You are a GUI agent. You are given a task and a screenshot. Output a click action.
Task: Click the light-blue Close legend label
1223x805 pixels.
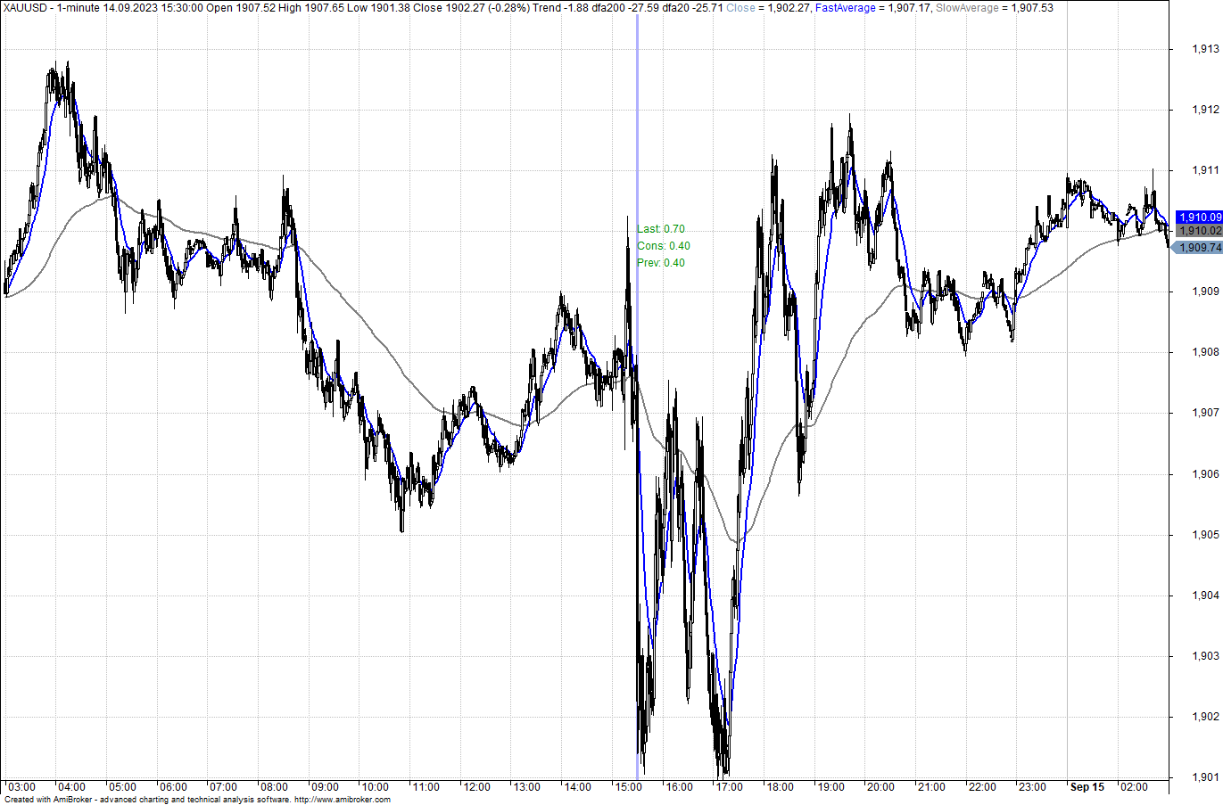tap(740, 8)
